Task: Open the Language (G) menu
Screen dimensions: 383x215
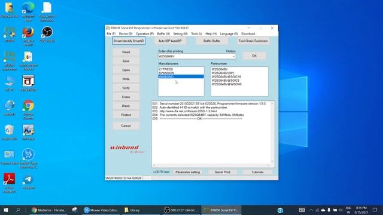Action: tap(229, 33)
